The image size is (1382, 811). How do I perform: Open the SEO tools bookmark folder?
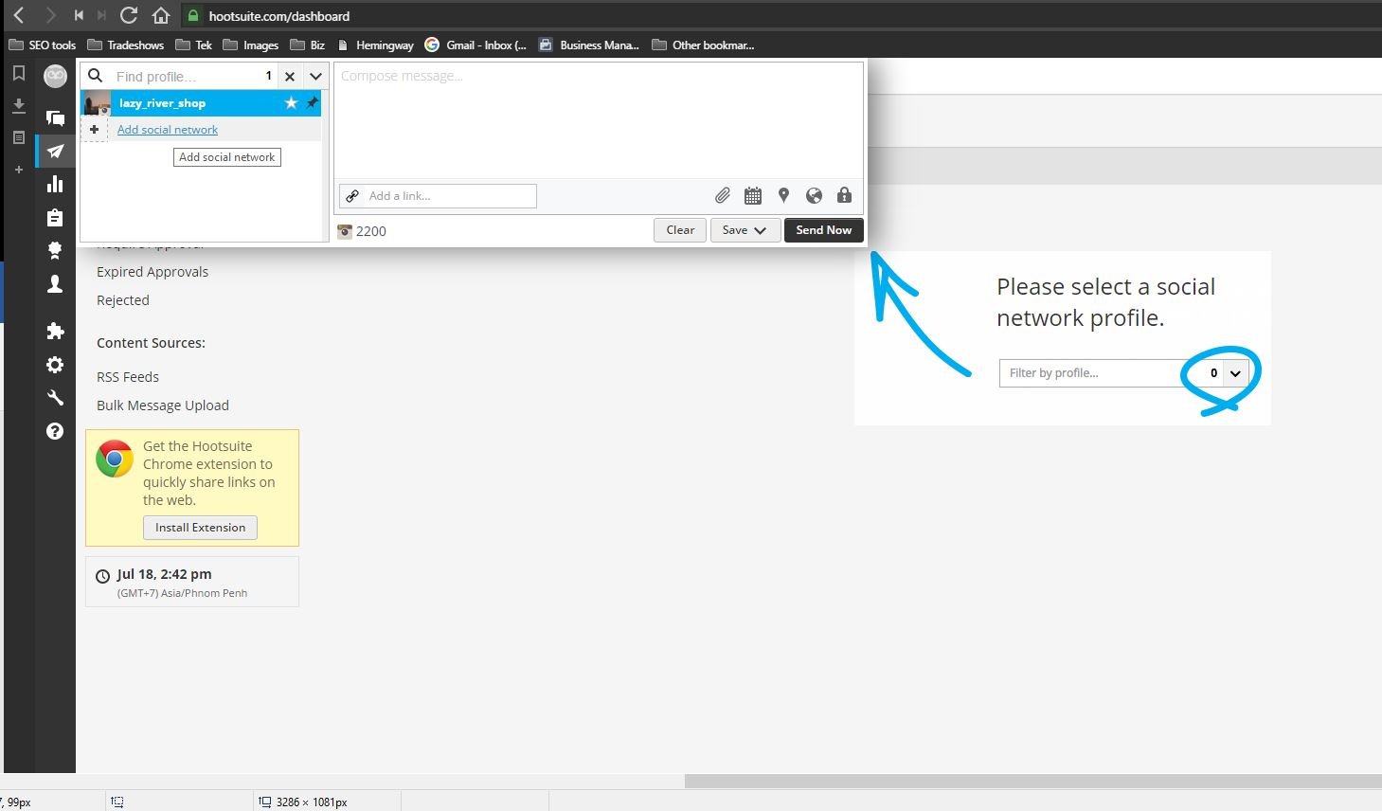(x=43, y=45)
